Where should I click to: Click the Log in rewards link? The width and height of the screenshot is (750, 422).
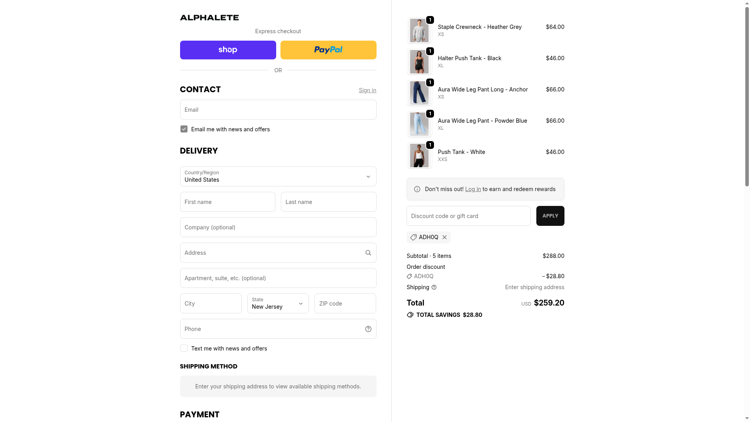[x=473, y=189]
